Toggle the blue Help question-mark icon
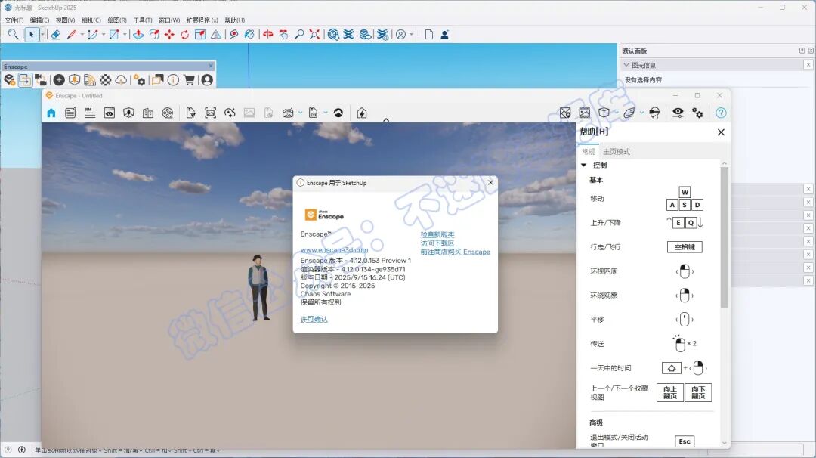This screenshot has height=458, width=816. [x=721, y=113]
